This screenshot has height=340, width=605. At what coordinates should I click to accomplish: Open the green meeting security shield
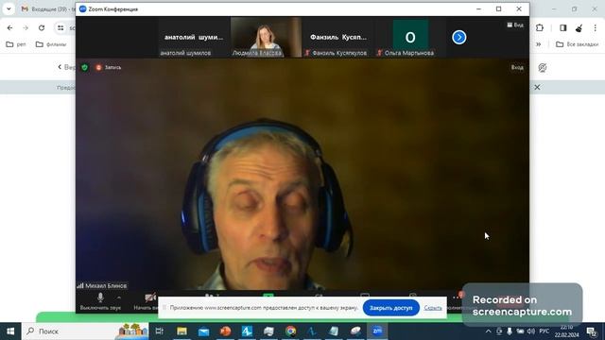[x=84, y=67]
